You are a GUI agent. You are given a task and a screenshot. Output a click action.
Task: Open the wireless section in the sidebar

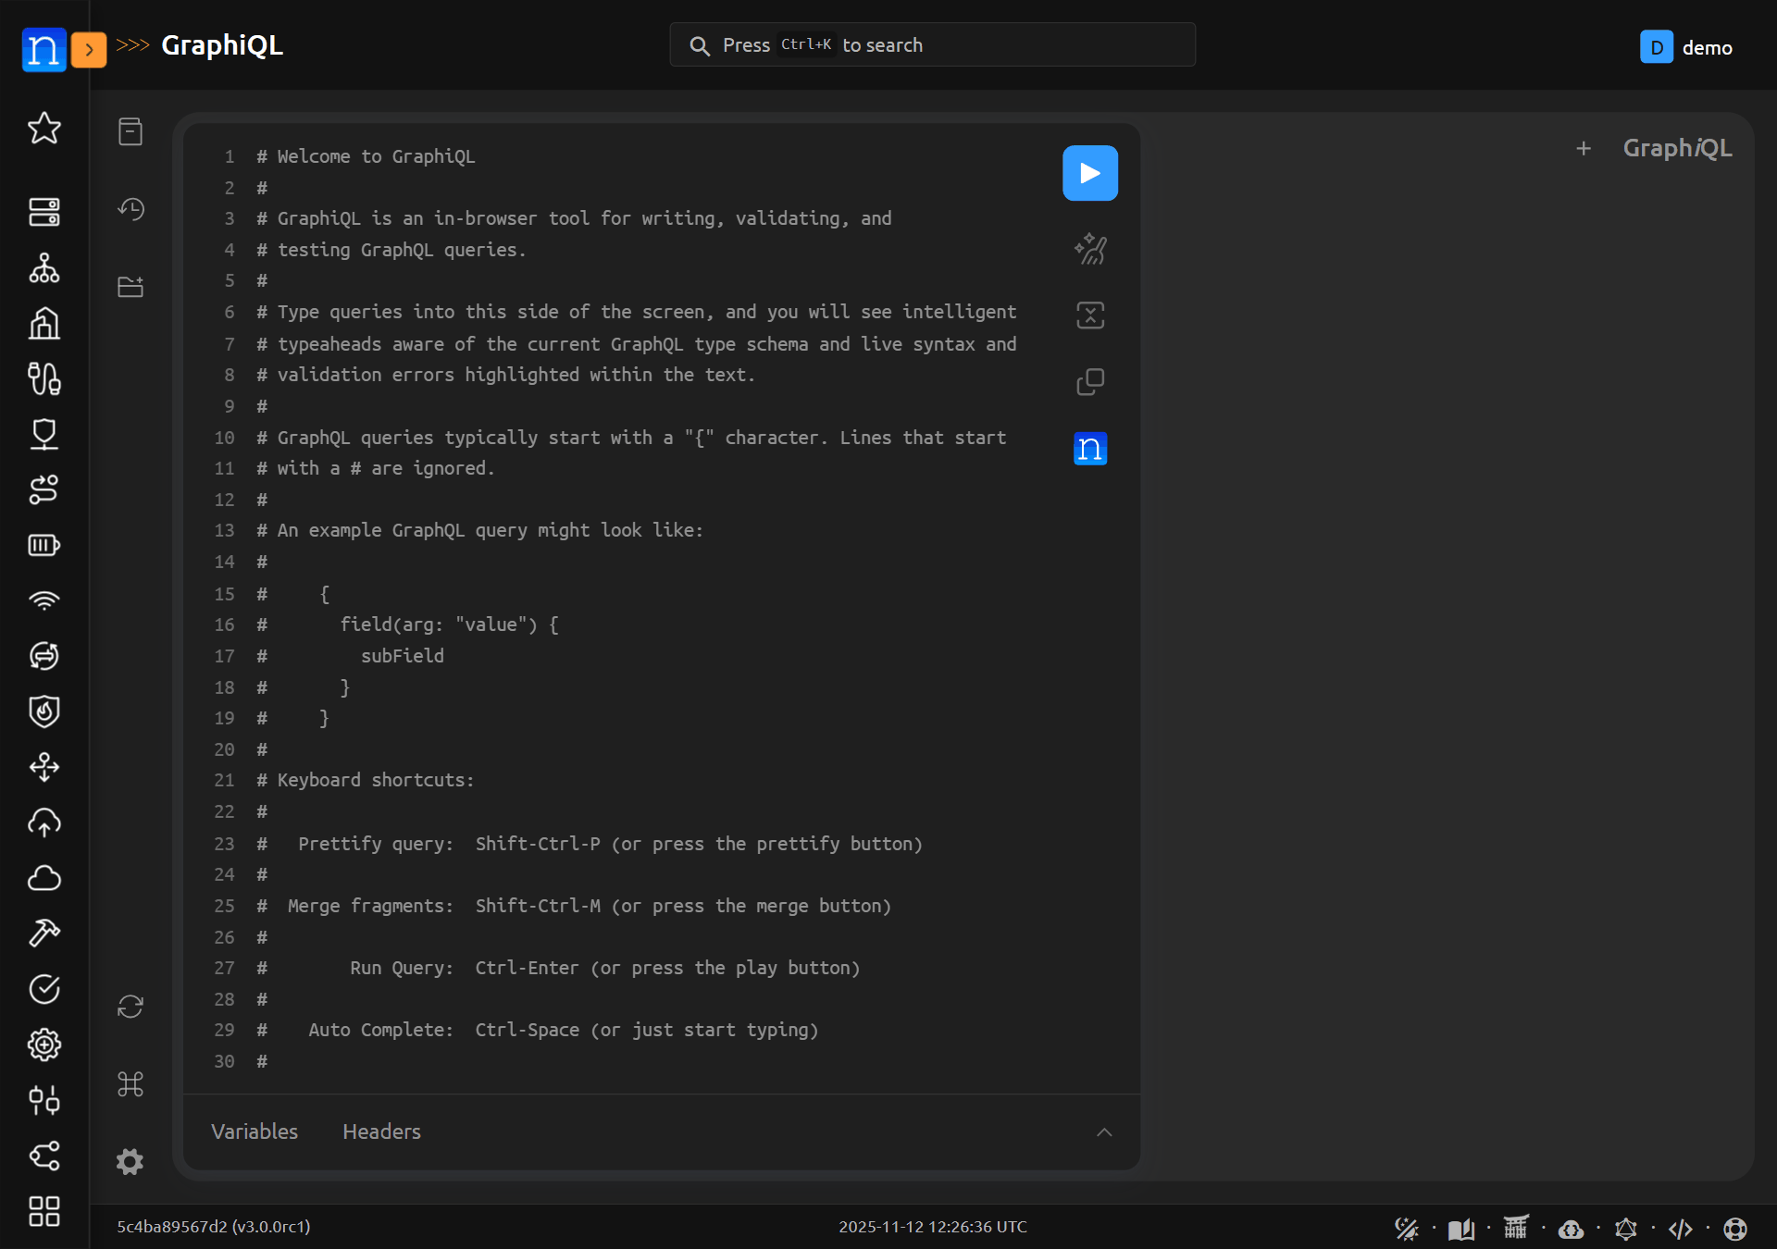point(44,600)
